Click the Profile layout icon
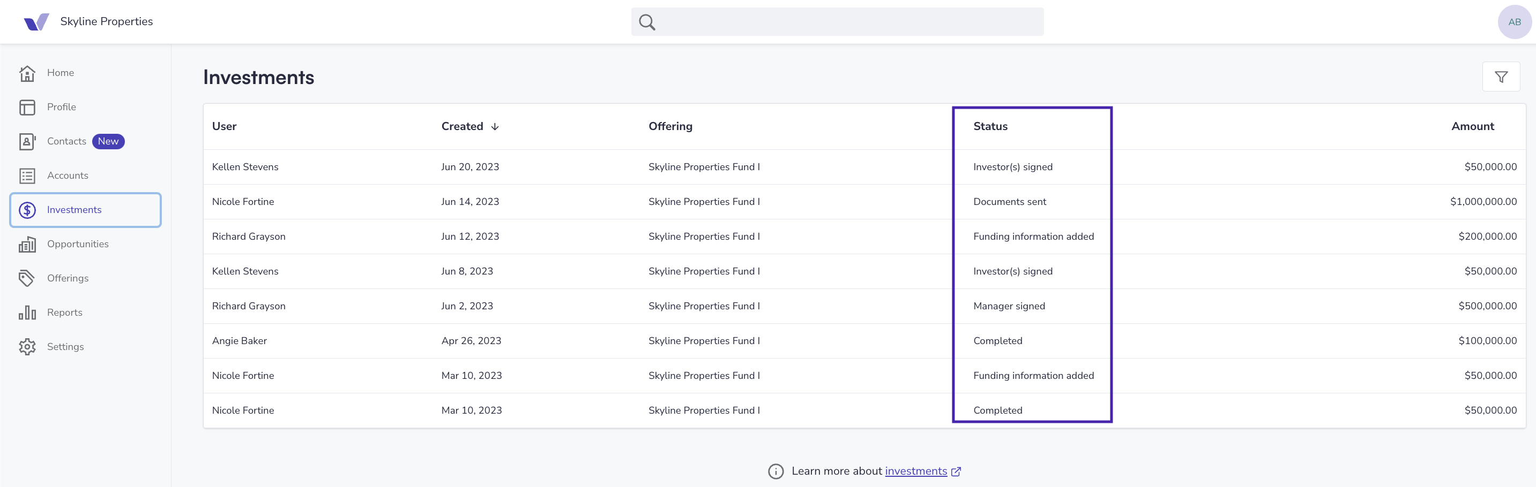Screen dimensions: 1536x487 point(27,107)
